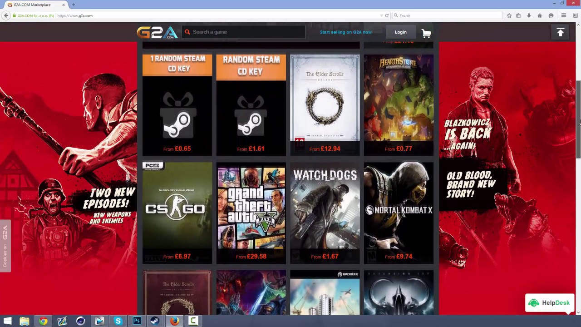Click the Cookies on G2A side tab
The image size is (581, 327).
coord(5,246)
